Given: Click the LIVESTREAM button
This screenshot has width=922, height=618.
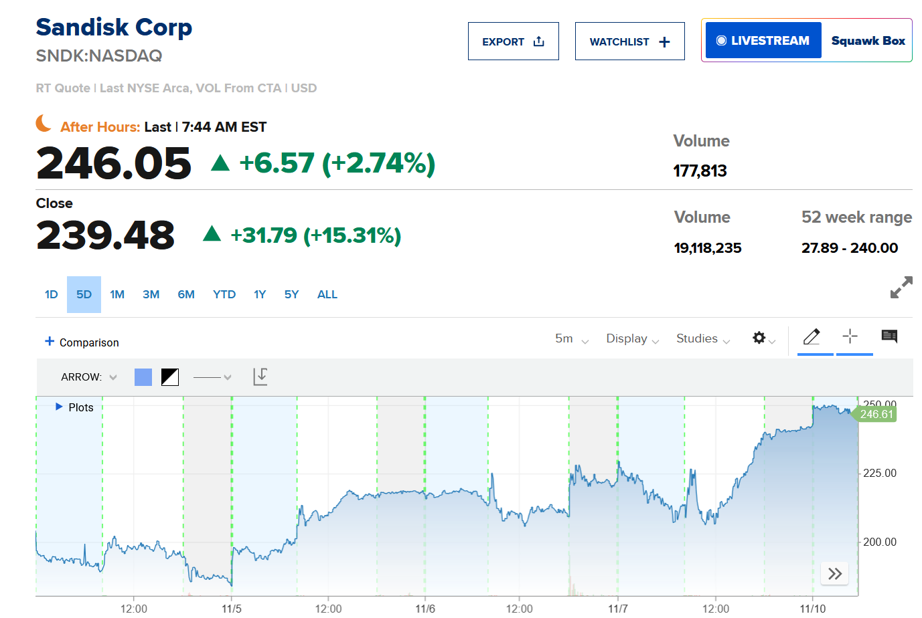Looking at the screenshot, I should tap(763, 41).
